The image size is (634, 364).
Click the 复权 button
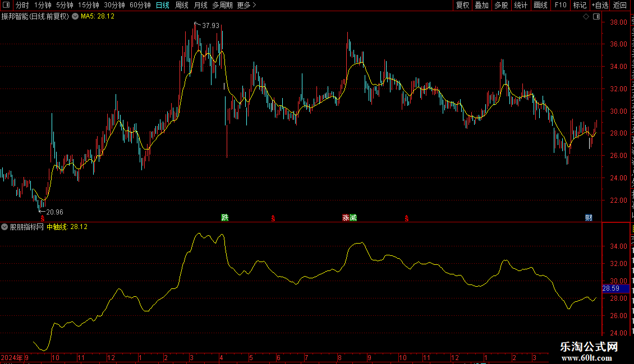tap(462, 5)
